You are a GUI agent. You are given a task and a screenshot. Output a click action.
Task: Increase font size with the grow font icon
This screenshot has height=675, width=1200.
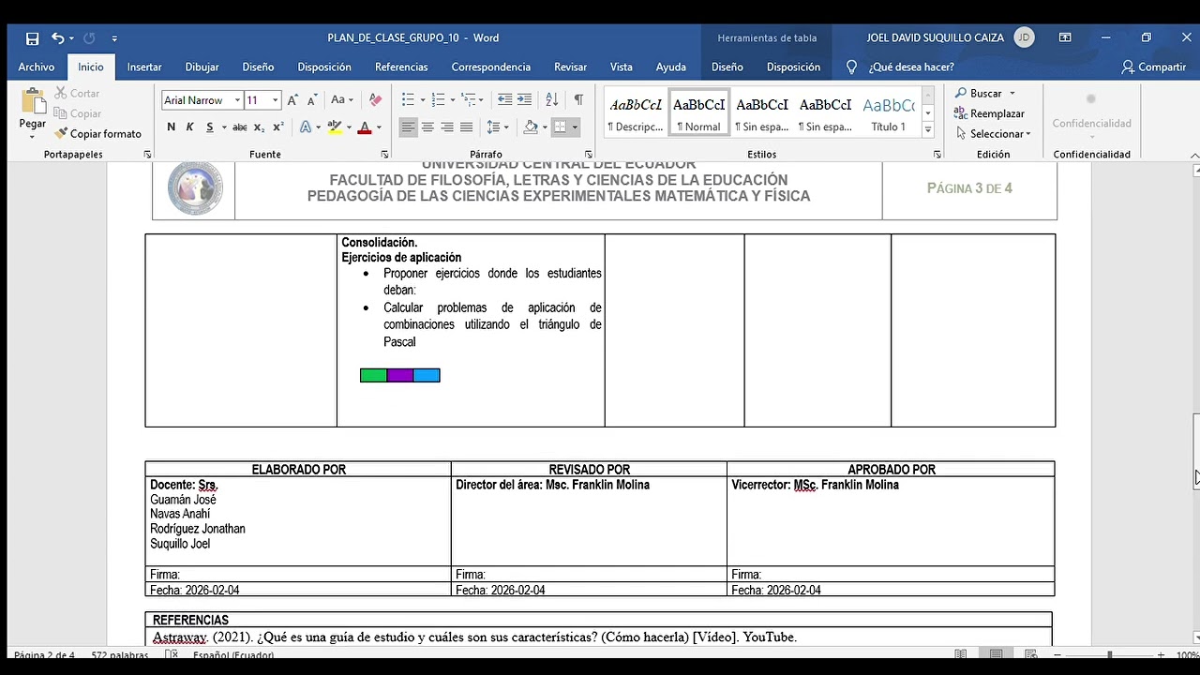click(x=292, y=100)
